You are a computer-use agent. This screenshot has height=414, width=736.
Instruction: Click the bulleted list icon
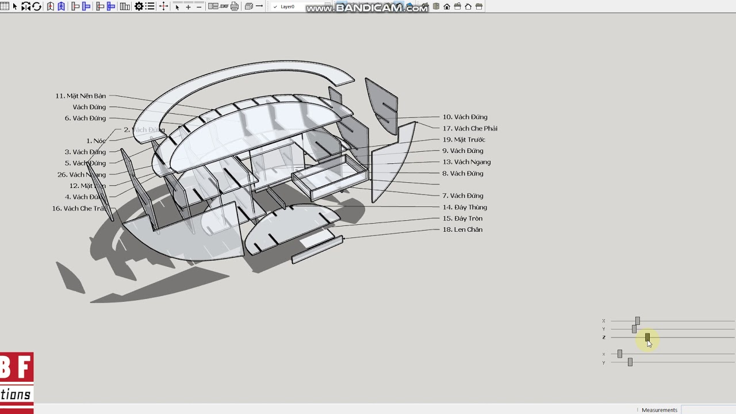150,6
